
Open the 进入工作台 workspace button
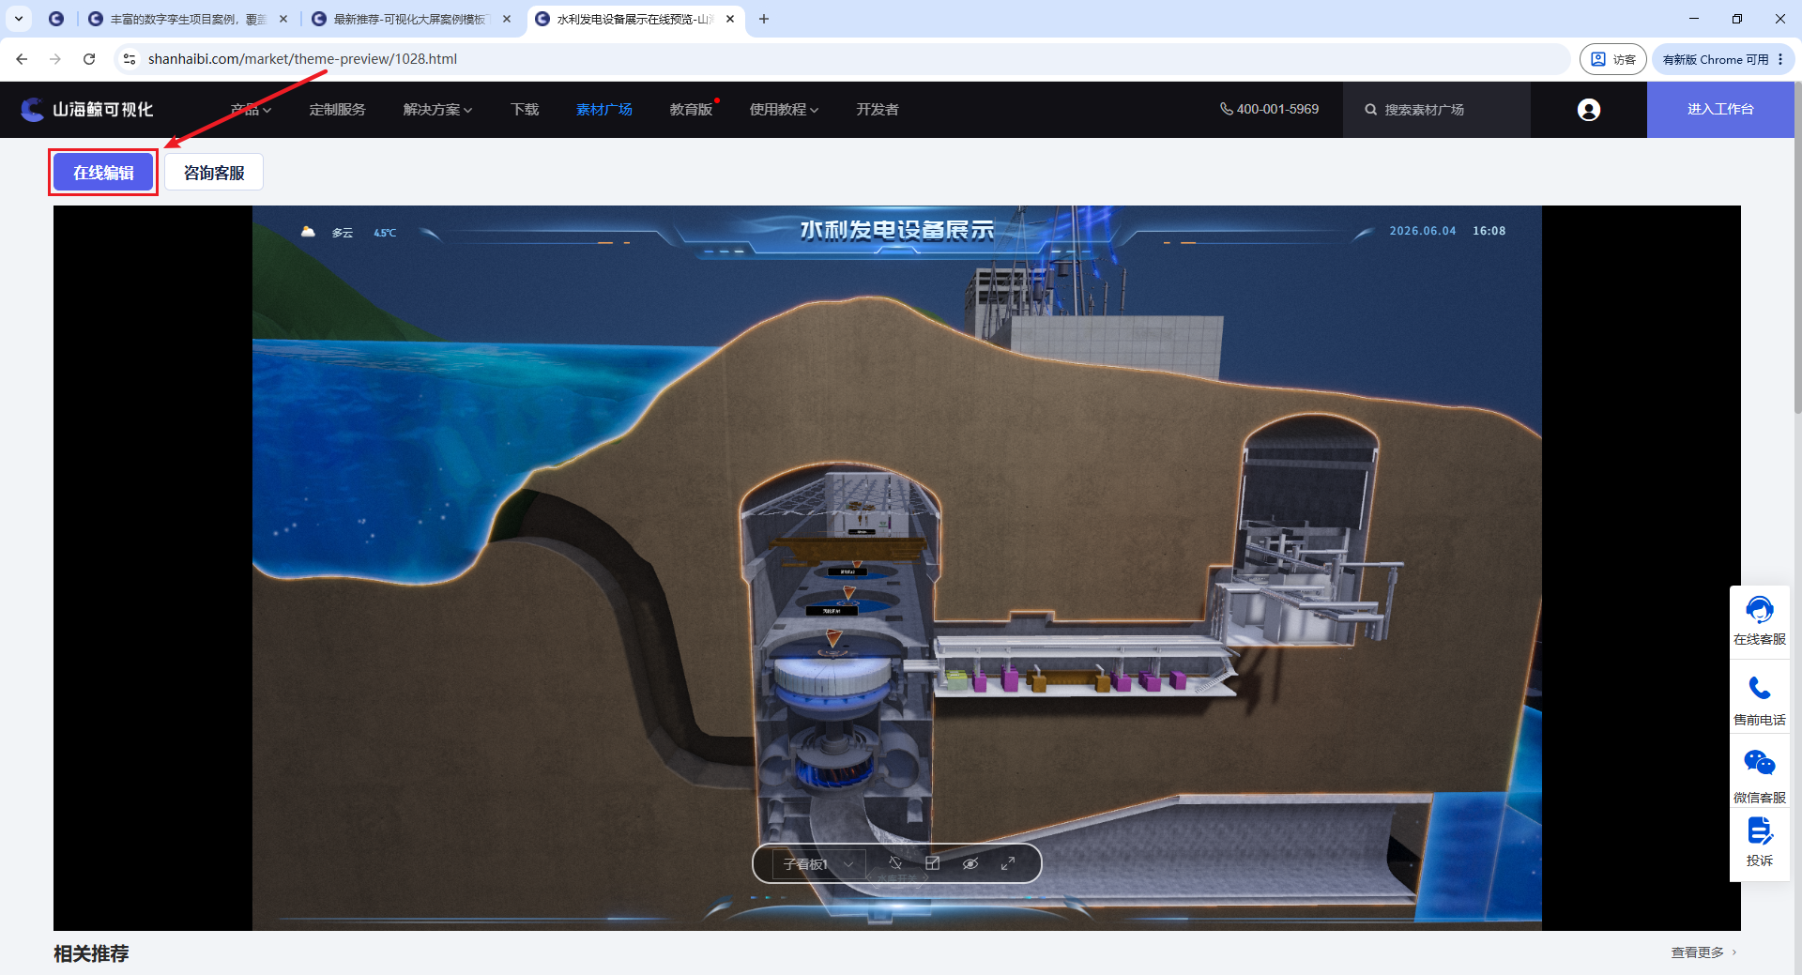tap(1720, 110)
